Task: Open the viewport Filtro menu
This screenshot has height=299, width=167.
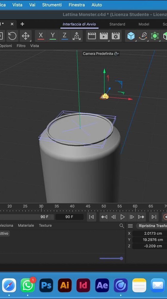Action: pos(21,46)
